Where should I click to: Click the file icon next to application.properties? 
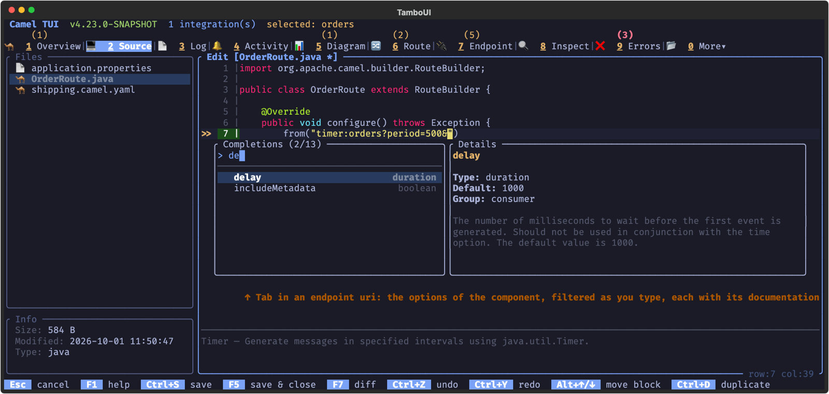pos(20,68)
